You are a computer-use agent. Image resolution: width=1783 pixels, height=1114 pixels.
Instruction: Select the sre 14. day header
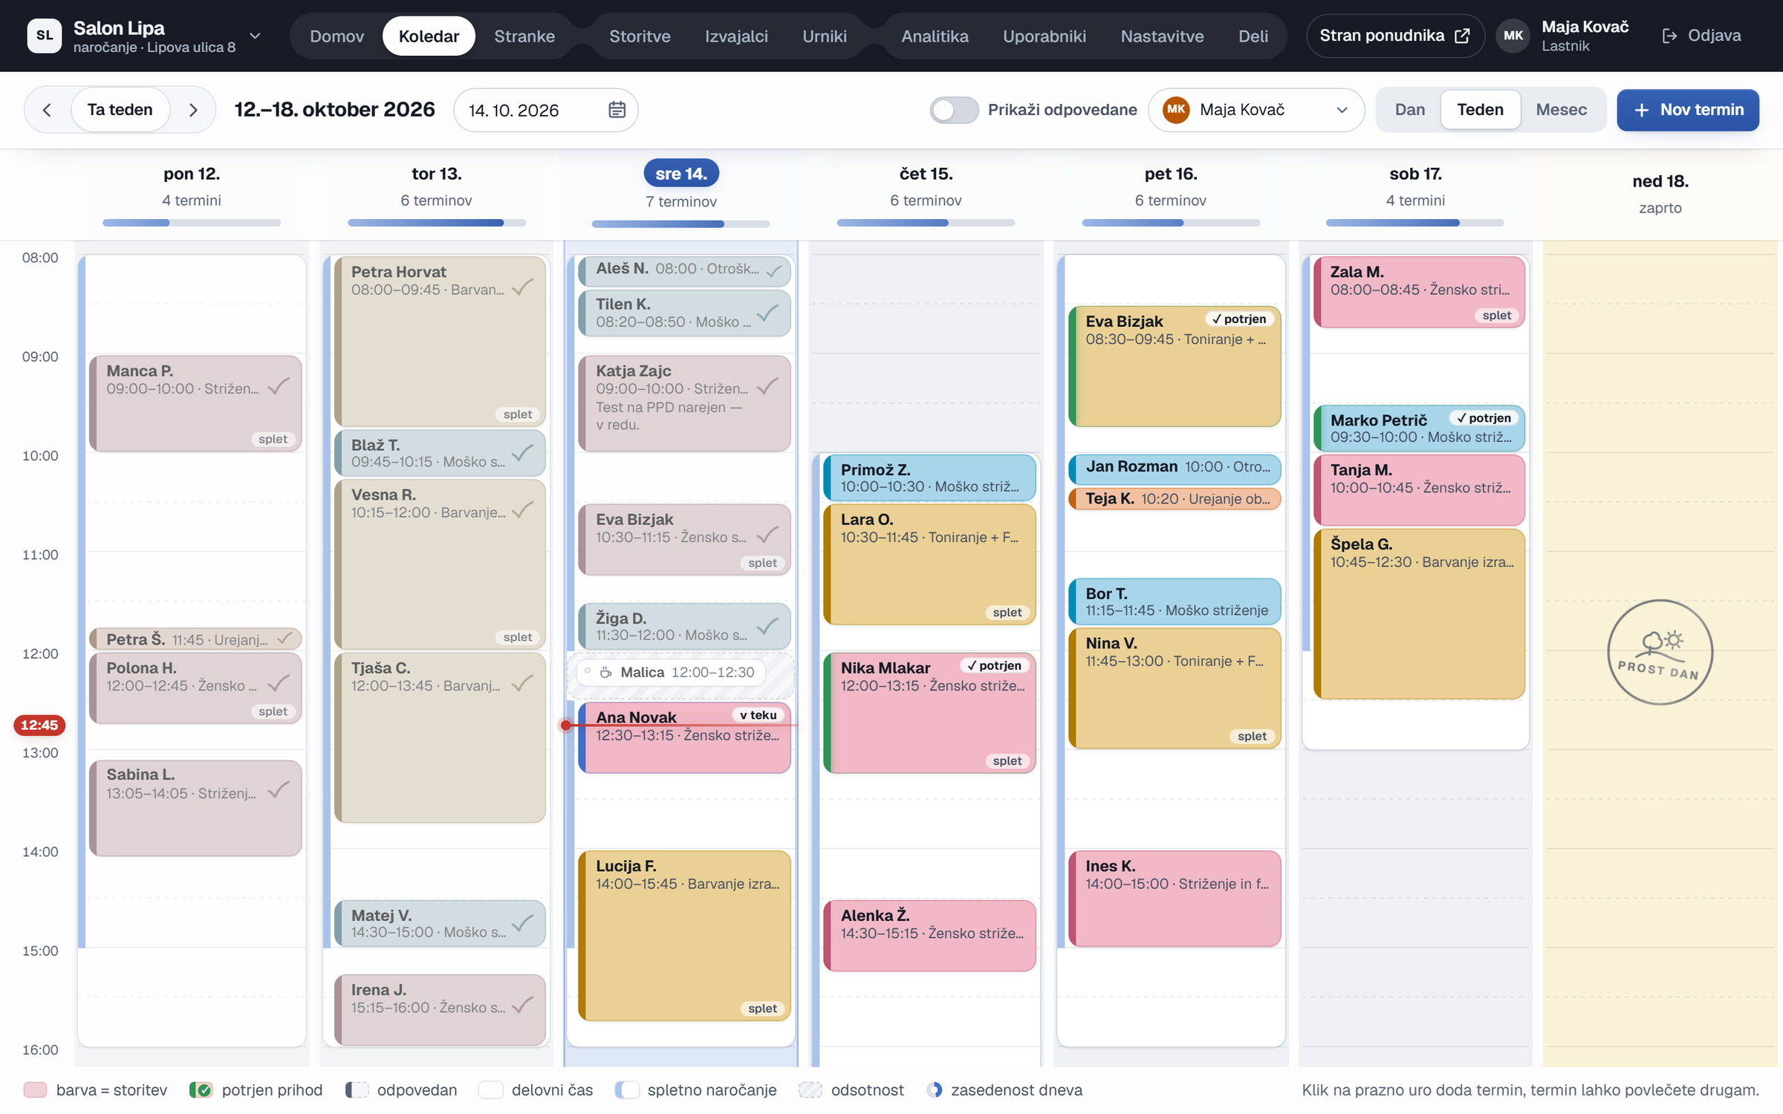[x=681, y=173]
